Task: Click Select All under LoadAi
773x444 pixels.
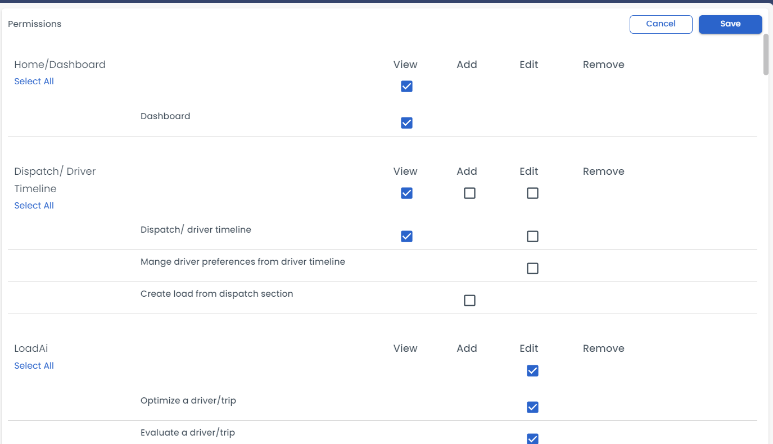Action: point(34,365)
